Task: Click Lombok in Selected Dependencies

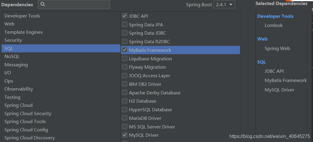Action: (274, 25)
